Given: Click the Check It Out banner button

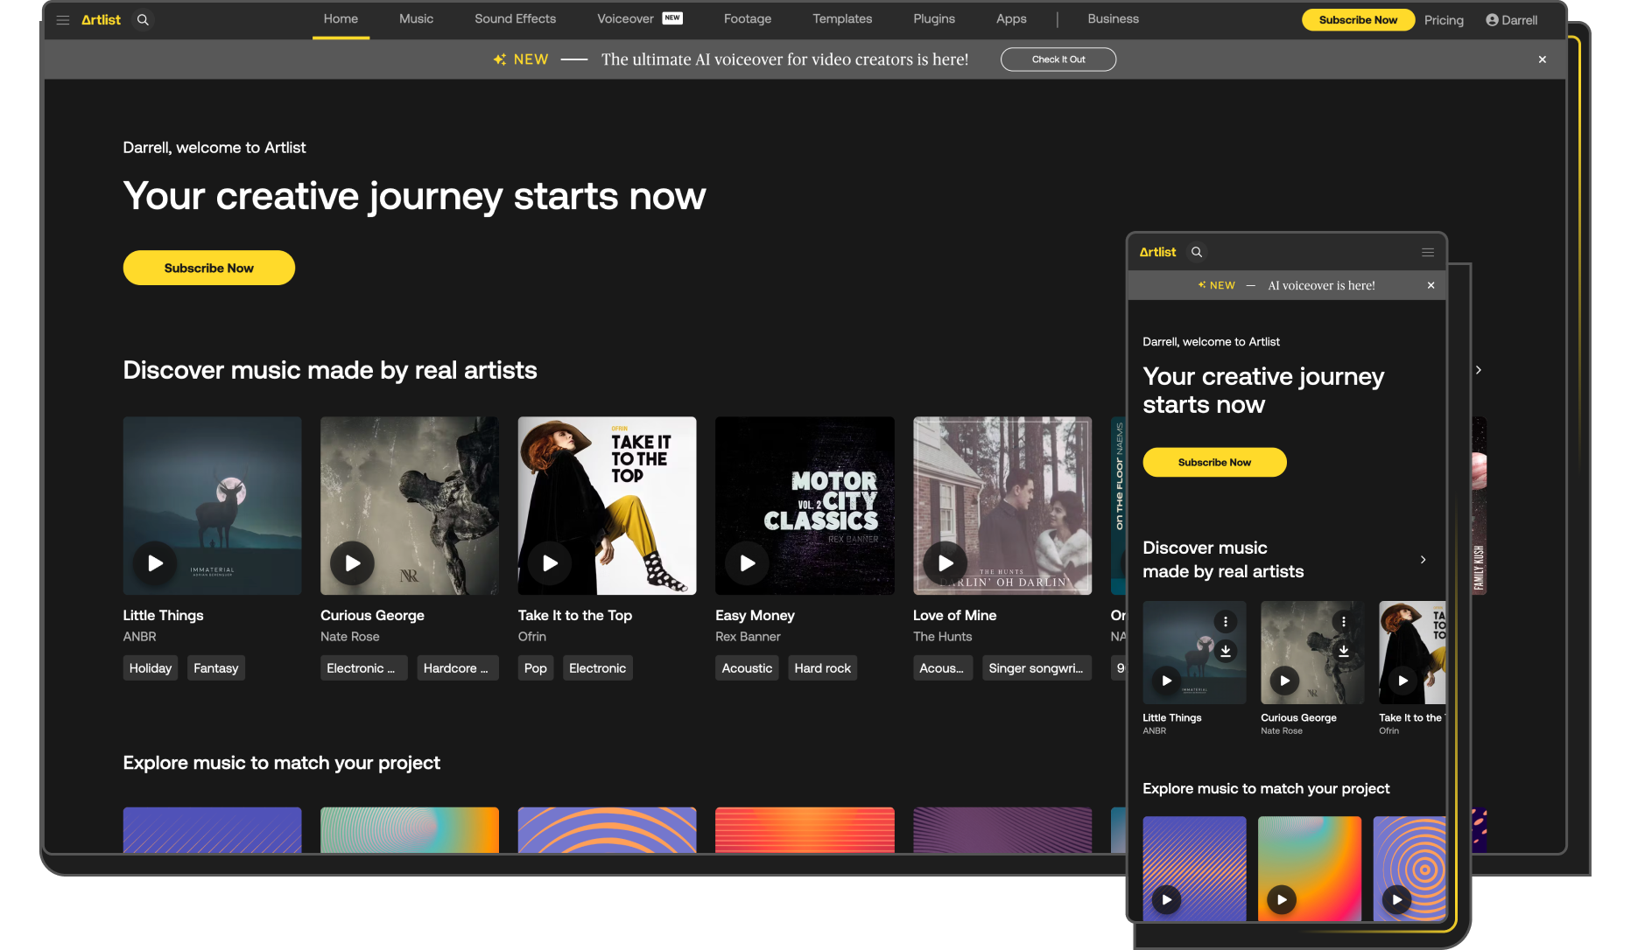Looking at the screenshot, I should [1058, 59].
